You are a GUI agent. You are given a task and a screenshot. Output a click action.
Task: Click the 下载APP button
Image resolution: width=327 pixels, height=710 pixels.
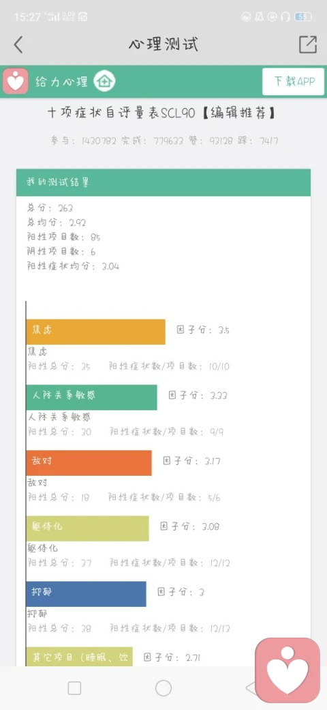pyautogui.click(x=294, y=81)
